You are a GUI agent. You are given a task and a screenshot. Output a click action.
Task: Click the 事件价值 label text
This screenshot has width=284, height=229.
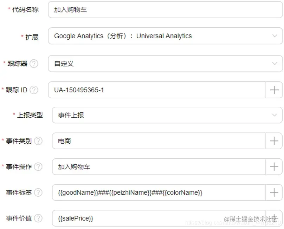tap(19, 218)
